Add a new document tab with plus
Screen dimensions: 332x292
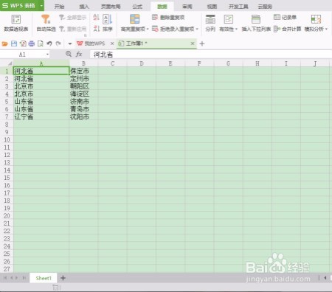point(202,44)
